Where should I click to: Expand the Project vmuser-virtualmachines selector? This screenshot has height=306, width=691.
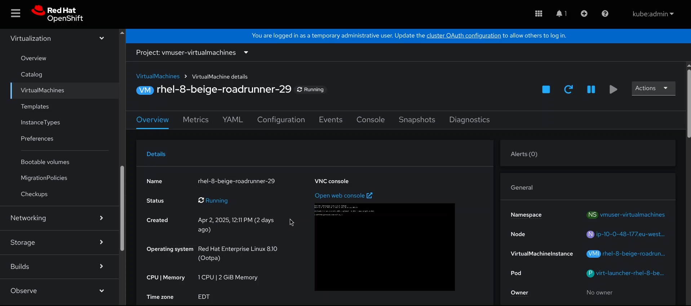(x=192, y=53)
